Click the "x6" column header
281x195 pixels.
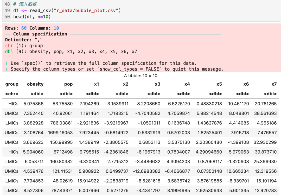point(246,84)
